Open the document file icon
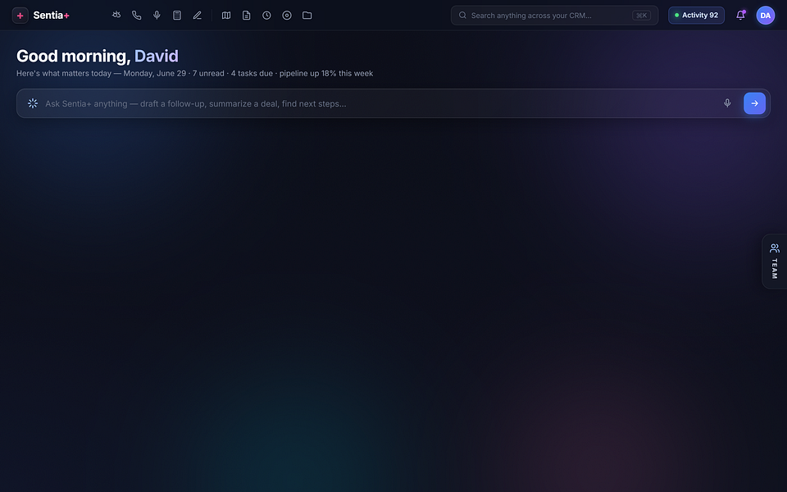Viewport: 787px width, 492px height. point(247,15)
